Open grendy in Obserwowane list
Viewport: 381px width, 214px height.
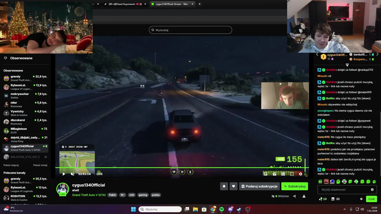point(25,78)
